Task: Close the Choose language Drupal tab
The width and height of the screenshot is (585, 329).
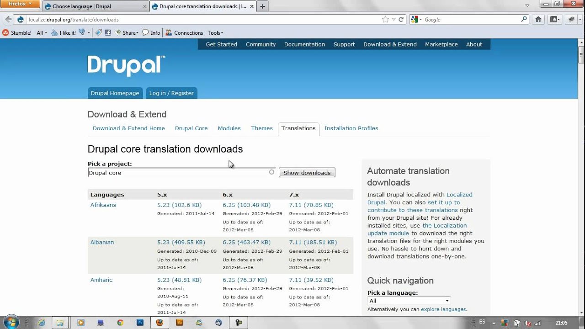Action: (x=145, y=6)
